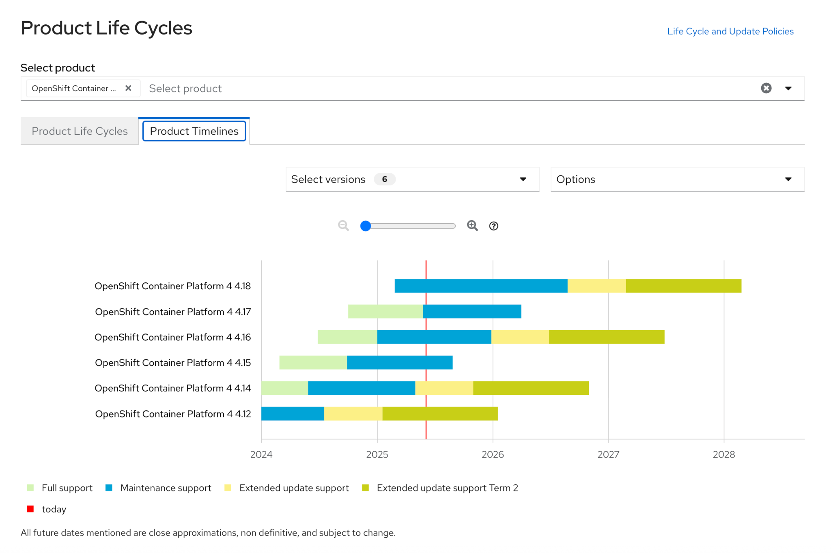The image size is (831, 553).
Task: Open the zoom help question mark icon
Action: pyautogui.click(x=493, y=226)
